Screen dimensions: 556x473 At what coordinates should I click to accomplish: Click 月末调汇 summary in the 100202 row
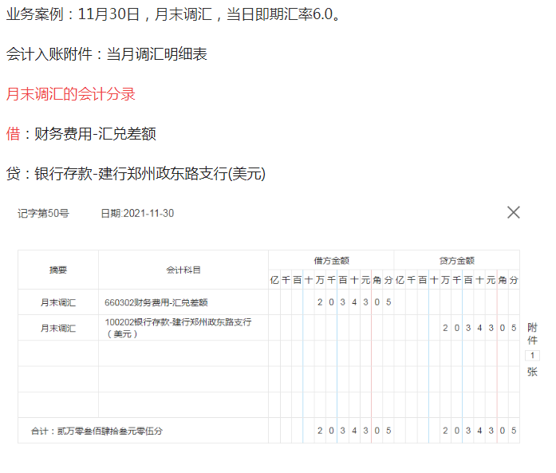point(58,328)
